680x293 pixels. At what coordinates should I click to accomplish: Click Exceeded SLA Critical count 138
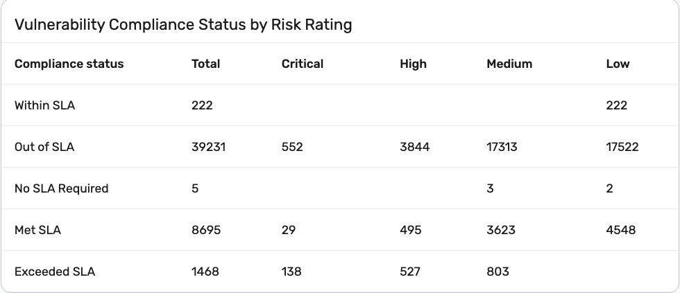[291, 272]
